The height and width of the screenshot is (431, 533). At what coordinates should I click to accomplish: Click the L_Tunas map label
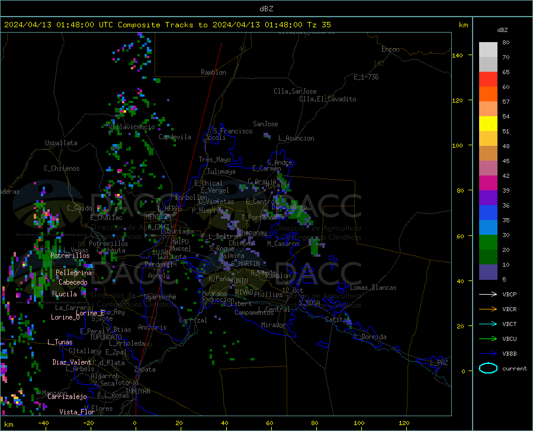point(60,342)
